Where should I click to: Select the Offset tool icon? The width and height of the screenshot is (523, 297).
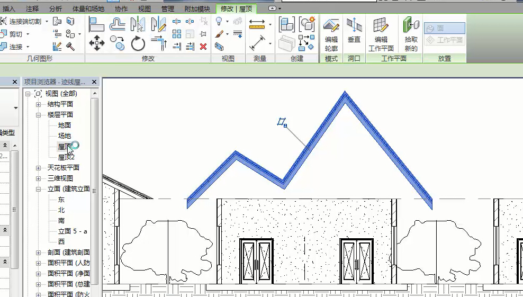pos(118,24)
